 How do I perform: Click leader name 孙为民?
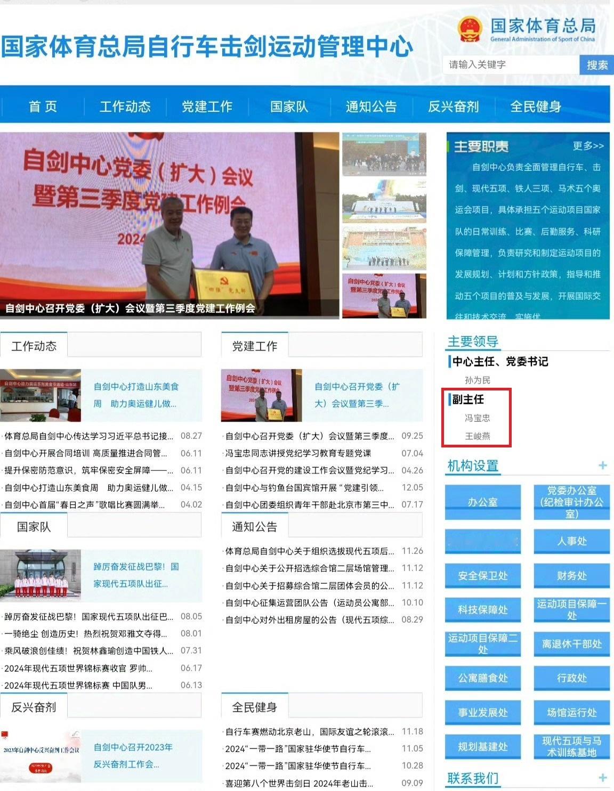(x=478, y=380)
